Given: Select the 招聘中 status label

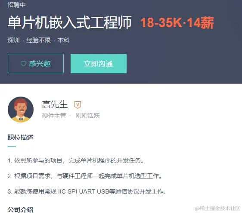Looking at the screenshot, I should coord(16,5).
